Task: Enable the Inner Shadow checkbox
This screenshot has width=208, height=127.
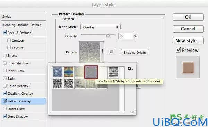Action: (5, 63)
